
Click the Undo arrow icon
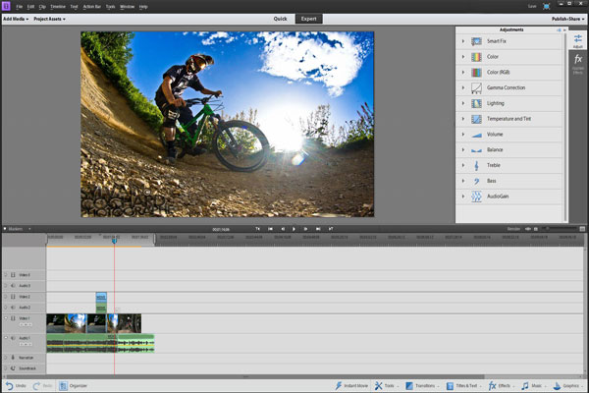click(x=9, y=386)
